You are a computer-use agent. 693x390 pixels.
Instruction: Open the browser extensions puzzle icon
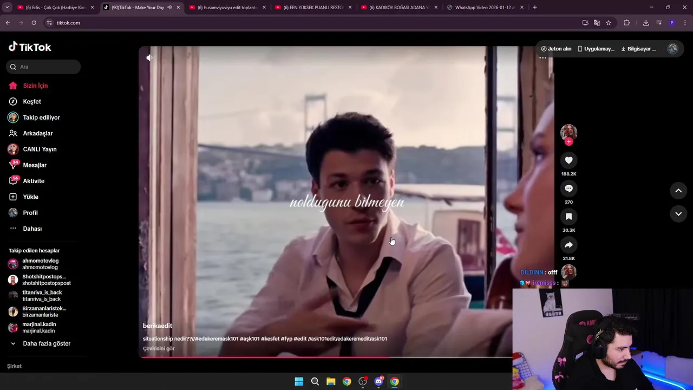click(x=627, y=23)
